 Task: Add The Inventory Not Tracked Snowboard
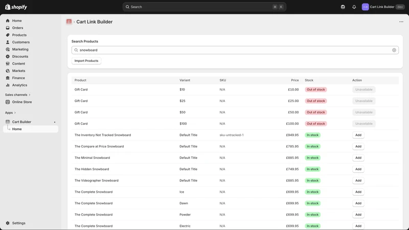(x=358, y=135)
